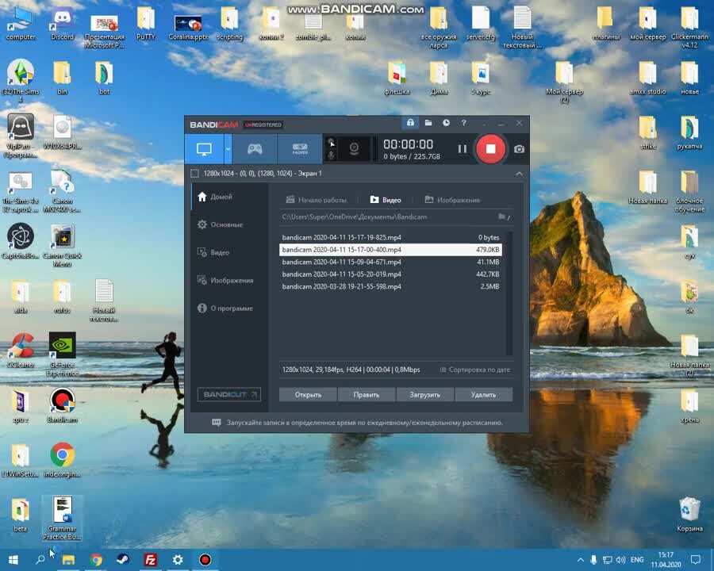Open FileZilla from the taskbar
Viewport: 714px width, 571px height.
(x=150, y=560)
